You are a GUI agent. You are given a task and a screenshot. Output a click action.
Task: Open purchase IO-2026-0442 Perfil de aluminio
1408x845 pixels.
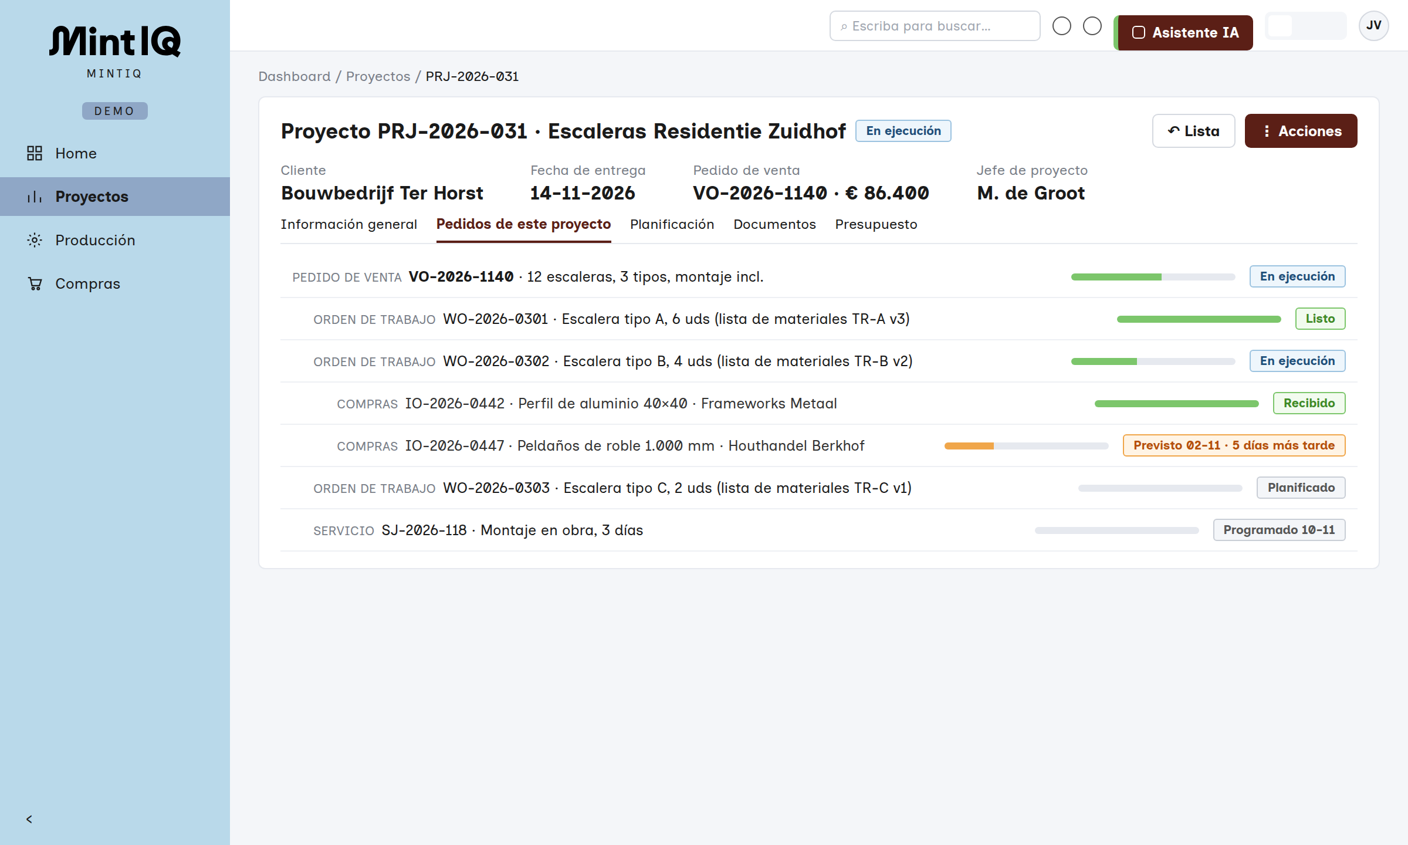tap(819, 403)
